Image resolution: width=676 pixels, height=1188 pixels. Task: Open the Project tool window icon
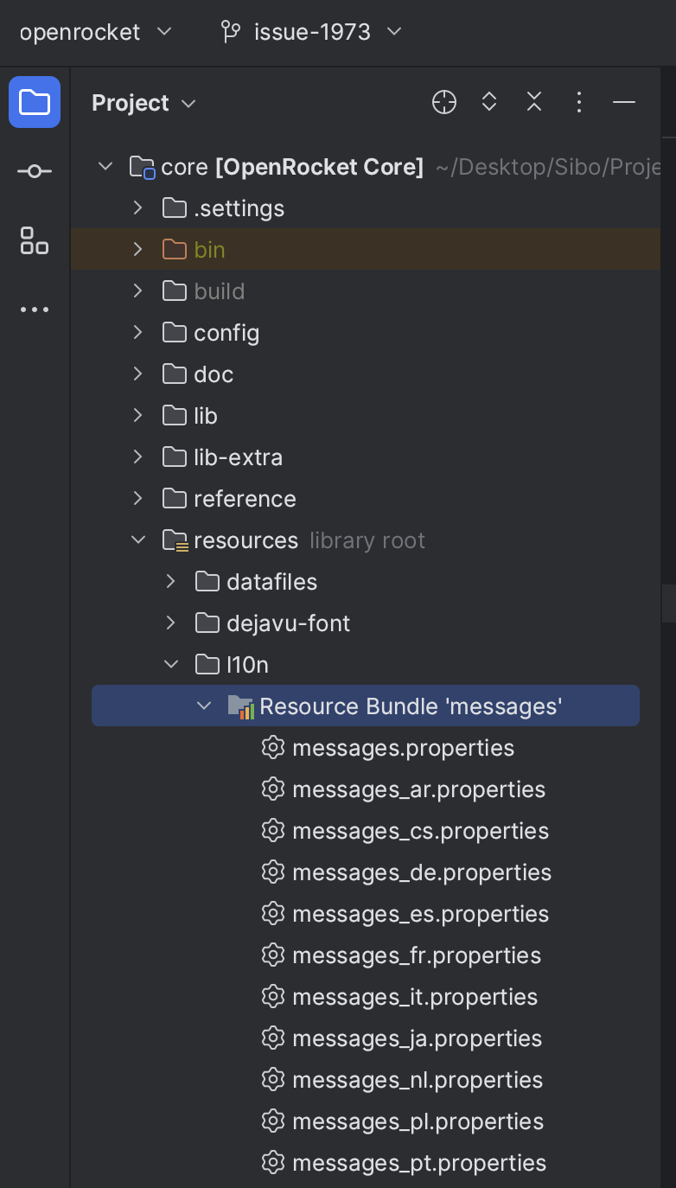pyautogui.click(x=35, y=102)
